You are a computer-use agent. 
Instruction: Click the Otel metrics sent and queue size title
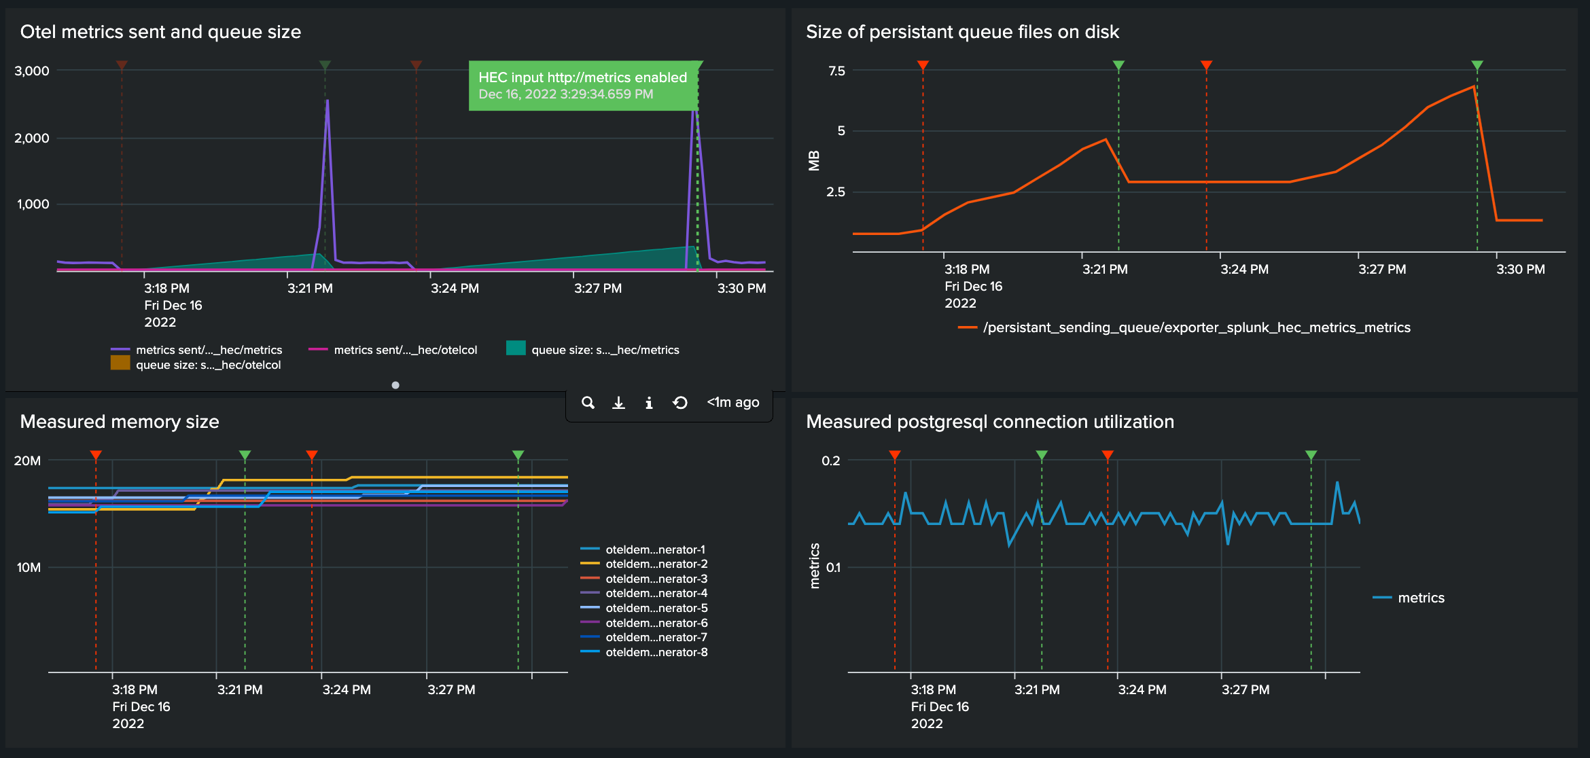pyautogui.click(x=161, y=32)
